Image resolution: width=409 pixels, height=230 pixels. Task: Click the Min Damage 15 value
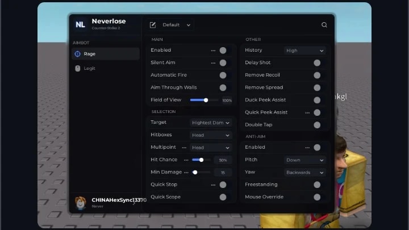223,173
